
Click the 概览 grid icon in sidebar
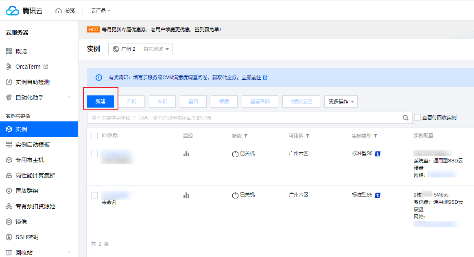pyautogui.click(x=9, y=51)
